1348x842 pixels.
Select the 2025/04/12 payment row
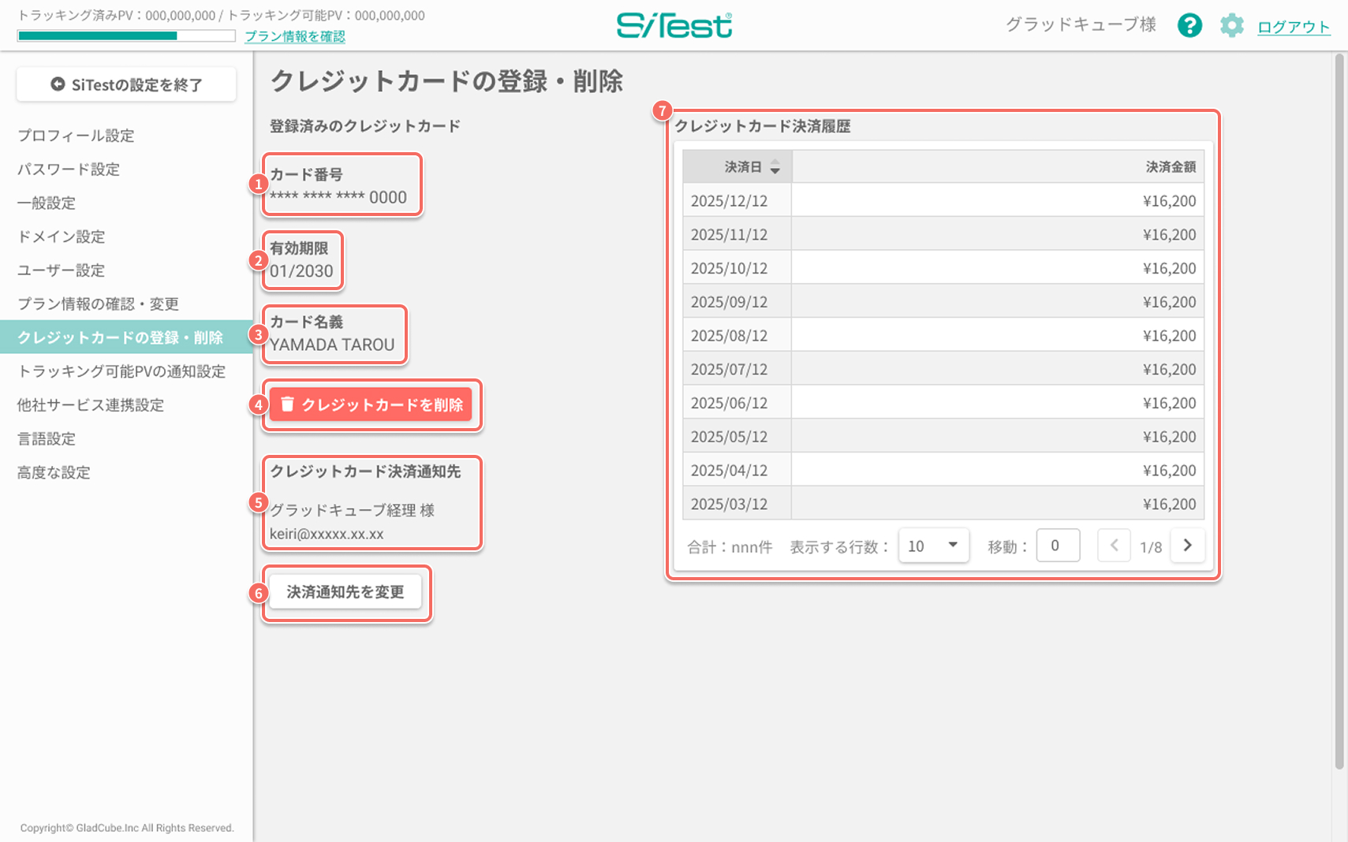tap(943, 470)
